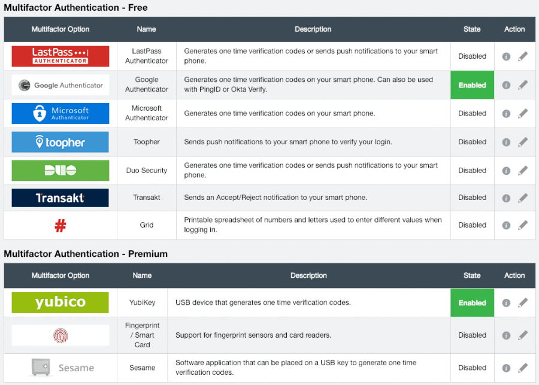The height and width of the screenshot is (385, 539).
Task: Click the Disabled state for Duo Security
Action: [x=472, y=171]
